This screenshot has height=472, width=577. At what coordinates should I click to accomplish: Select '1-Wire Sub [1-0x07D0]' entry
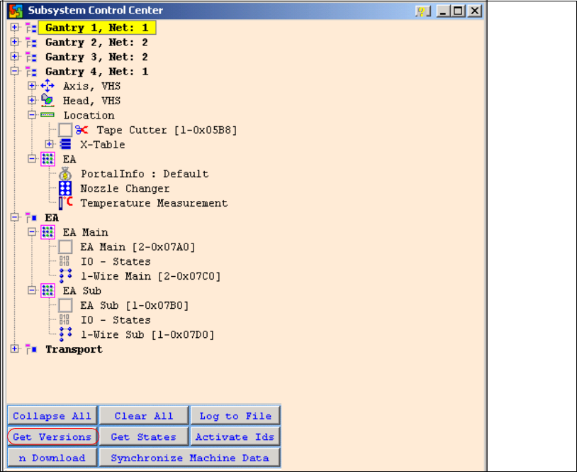coord(147,334)
